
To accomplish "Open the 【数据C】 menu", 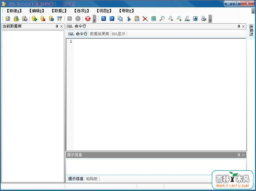I will [x=59, y=11].
